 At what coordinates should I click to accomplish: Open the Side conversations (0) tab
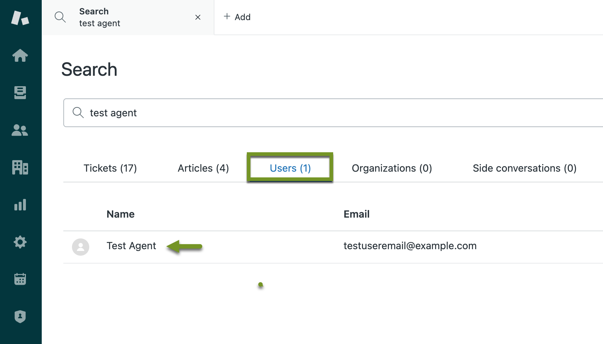tap(524, 168)
